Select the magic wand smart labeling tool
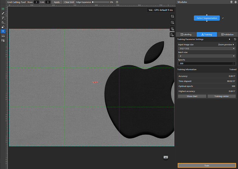This screenshot has height=169, width=238. click(x=3, y=18)
